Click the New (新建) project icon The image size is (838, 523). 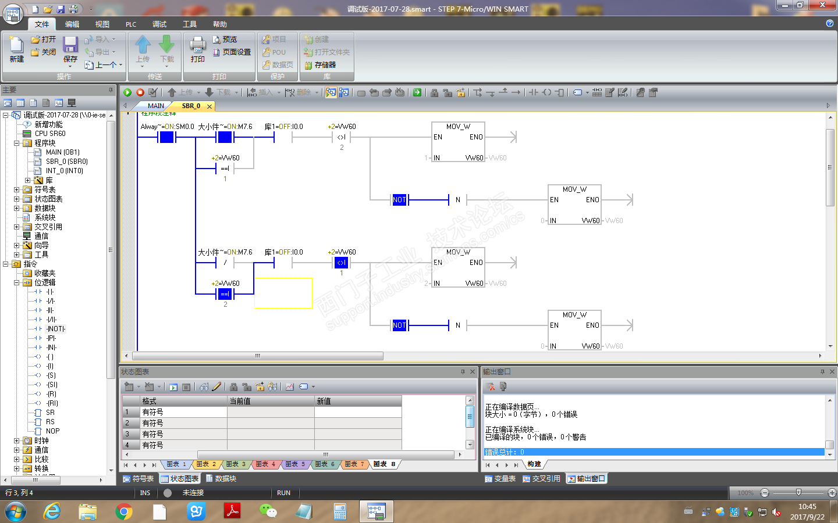16,49
